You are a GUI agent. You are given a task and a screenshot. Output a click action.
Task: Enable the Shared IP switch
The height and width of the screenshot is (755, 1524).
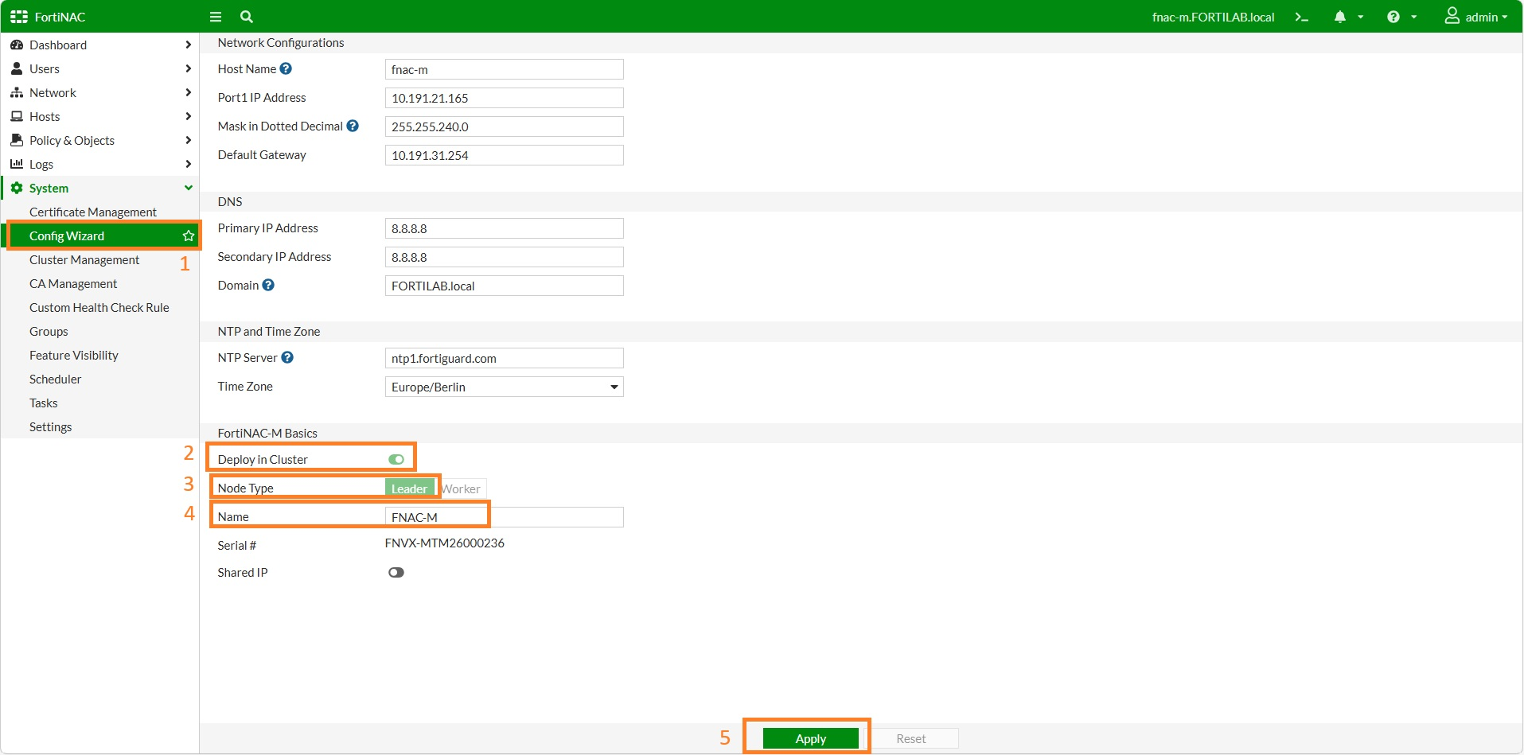click(x=396, y=573)
